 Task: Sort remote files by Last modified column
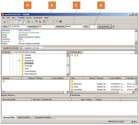pyautogui.click(x=118, y=78)
